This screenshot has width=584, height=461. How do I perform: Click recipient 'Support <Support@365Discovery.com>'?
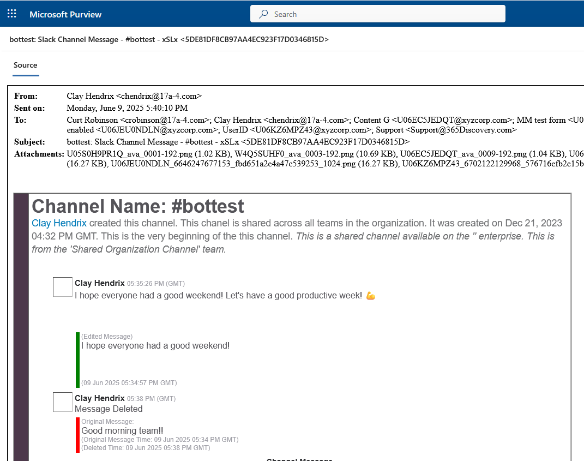coord(446,130)
